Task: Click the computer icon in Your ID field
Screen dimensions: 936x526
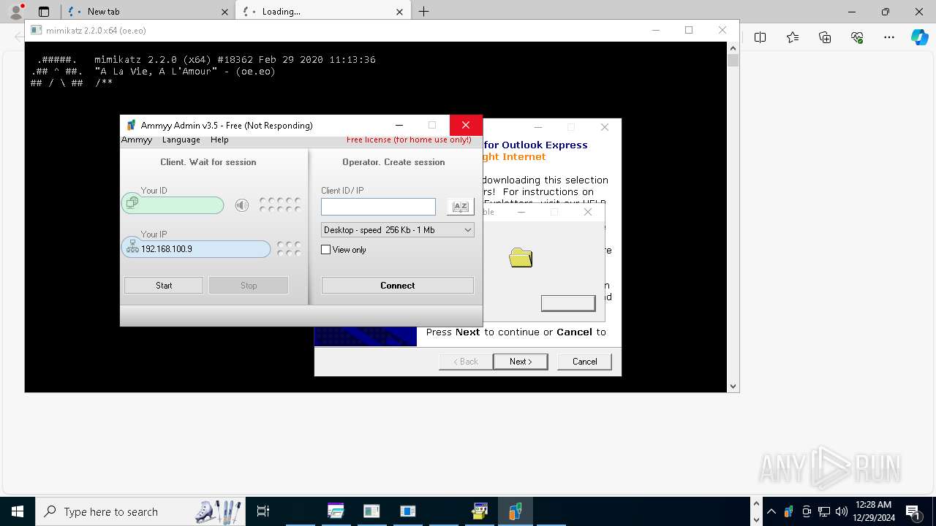Action: click(132, 203)
